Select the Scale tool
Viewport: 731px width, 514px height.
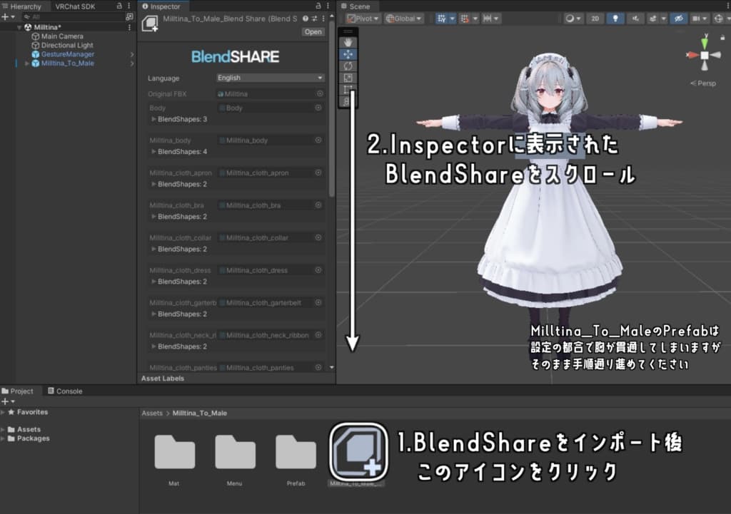[348, 78]
